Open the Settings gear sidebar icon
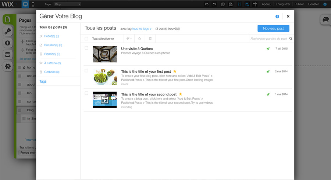331x180 pixels. click(8, 66)
